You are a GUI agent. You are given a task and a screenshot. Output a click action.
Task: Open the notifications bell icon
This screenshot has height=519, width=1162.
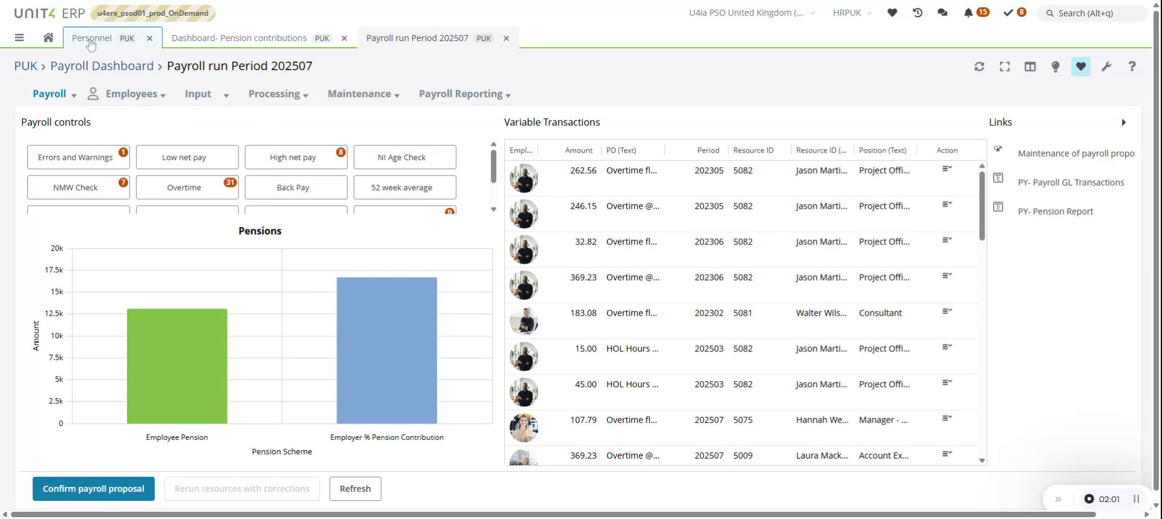click(968, 13)
